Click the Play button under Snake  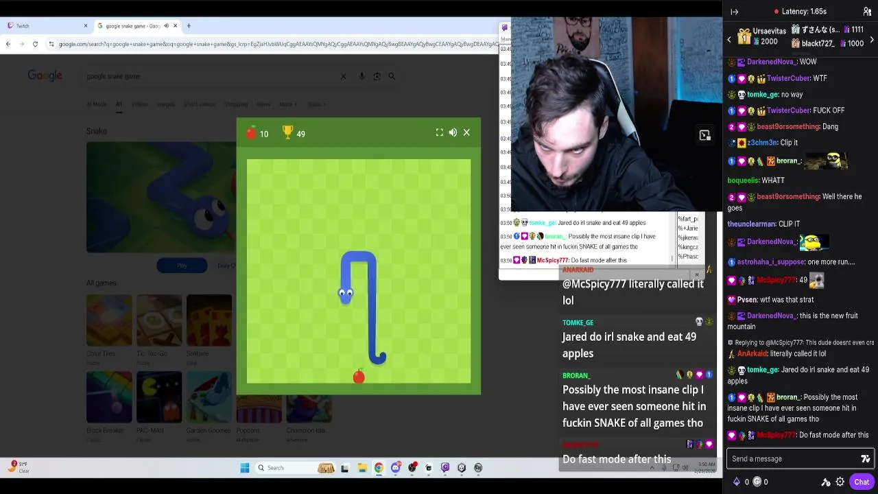(x=182, y=266)
